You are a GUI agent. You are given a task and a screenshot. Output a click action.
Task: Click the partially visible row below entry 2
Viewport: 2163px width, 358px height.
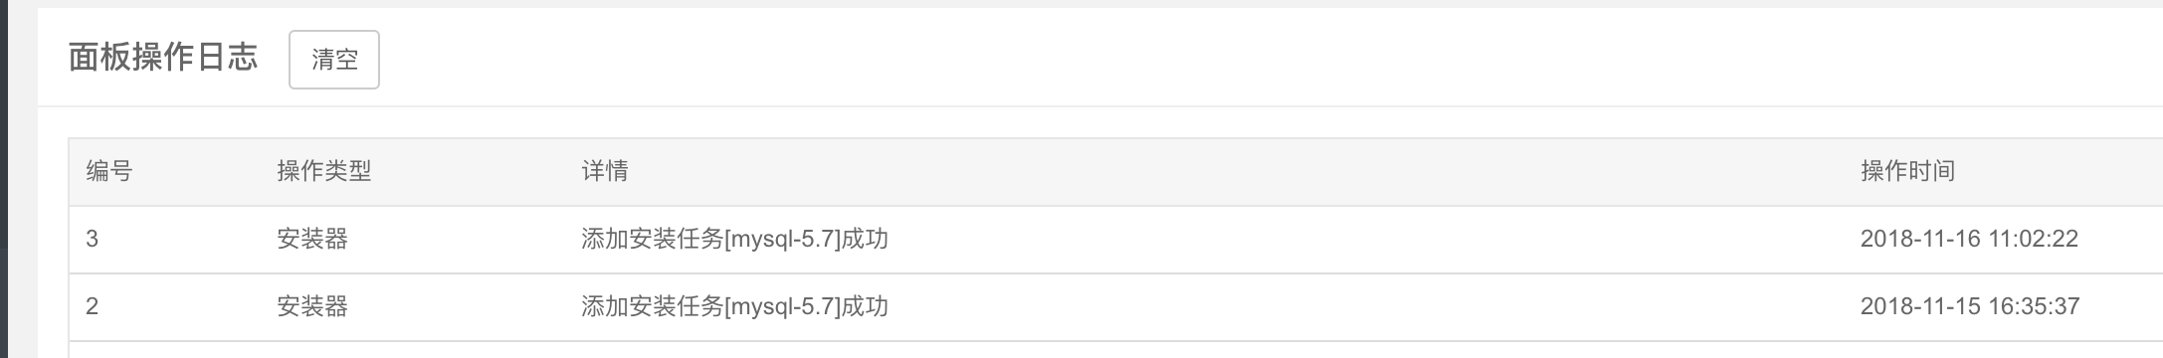coord(1115,350)
